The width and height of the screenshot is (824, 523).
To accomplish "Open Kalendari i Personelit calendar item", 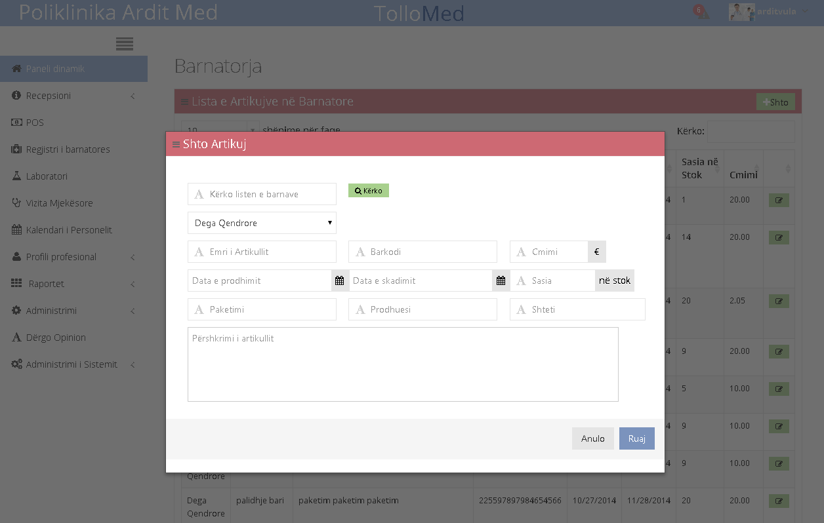I will [69, 230].
